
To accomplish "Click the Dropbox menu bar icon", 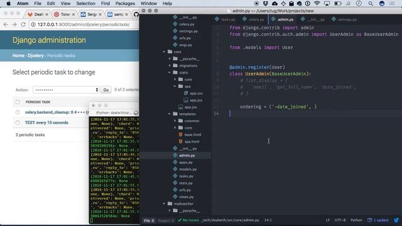I will [x=266, y=3].
